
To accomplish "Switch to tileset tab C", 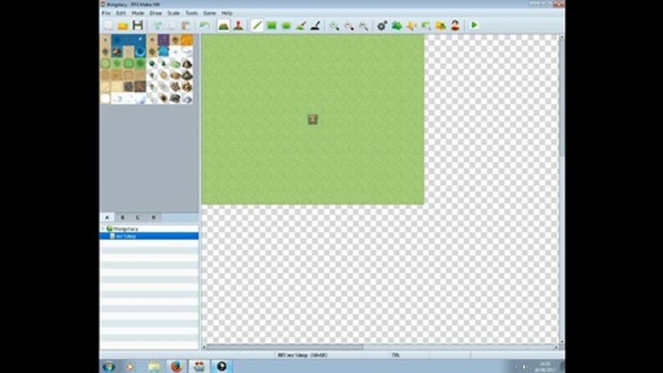I will (137, 218).
